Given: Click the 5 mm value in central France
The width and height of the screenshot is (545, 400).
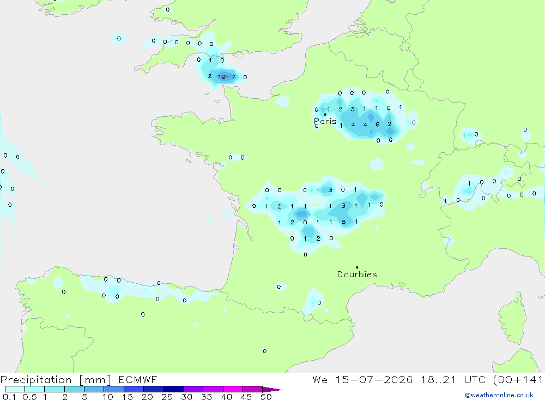Looking at the screenshot, I should pos(343,222).
